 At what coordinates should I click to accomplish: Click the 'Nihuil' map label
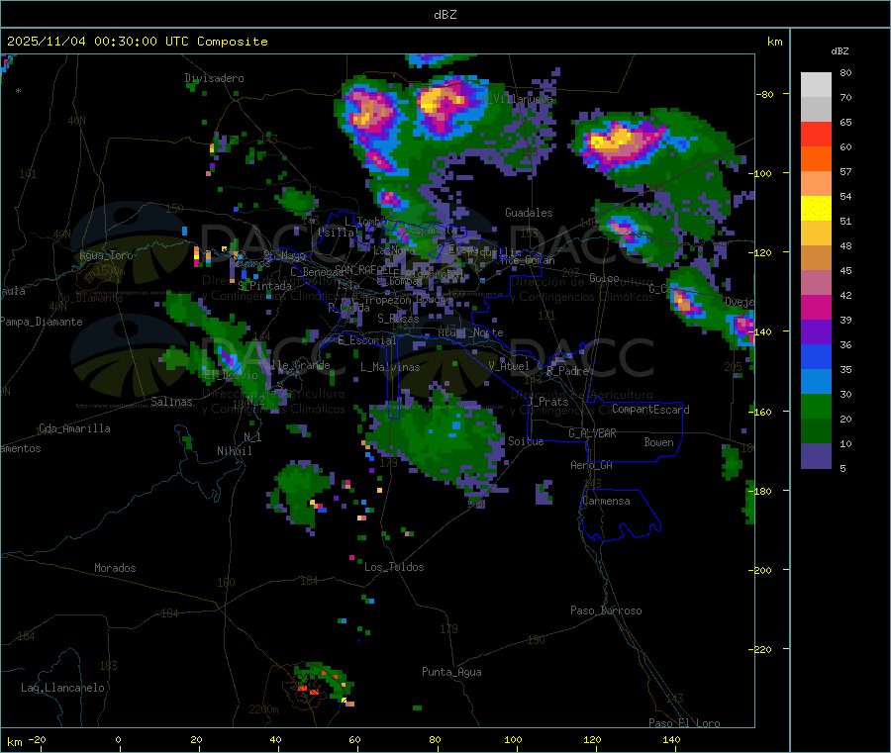pyautogui.click(x=235, y=451)
